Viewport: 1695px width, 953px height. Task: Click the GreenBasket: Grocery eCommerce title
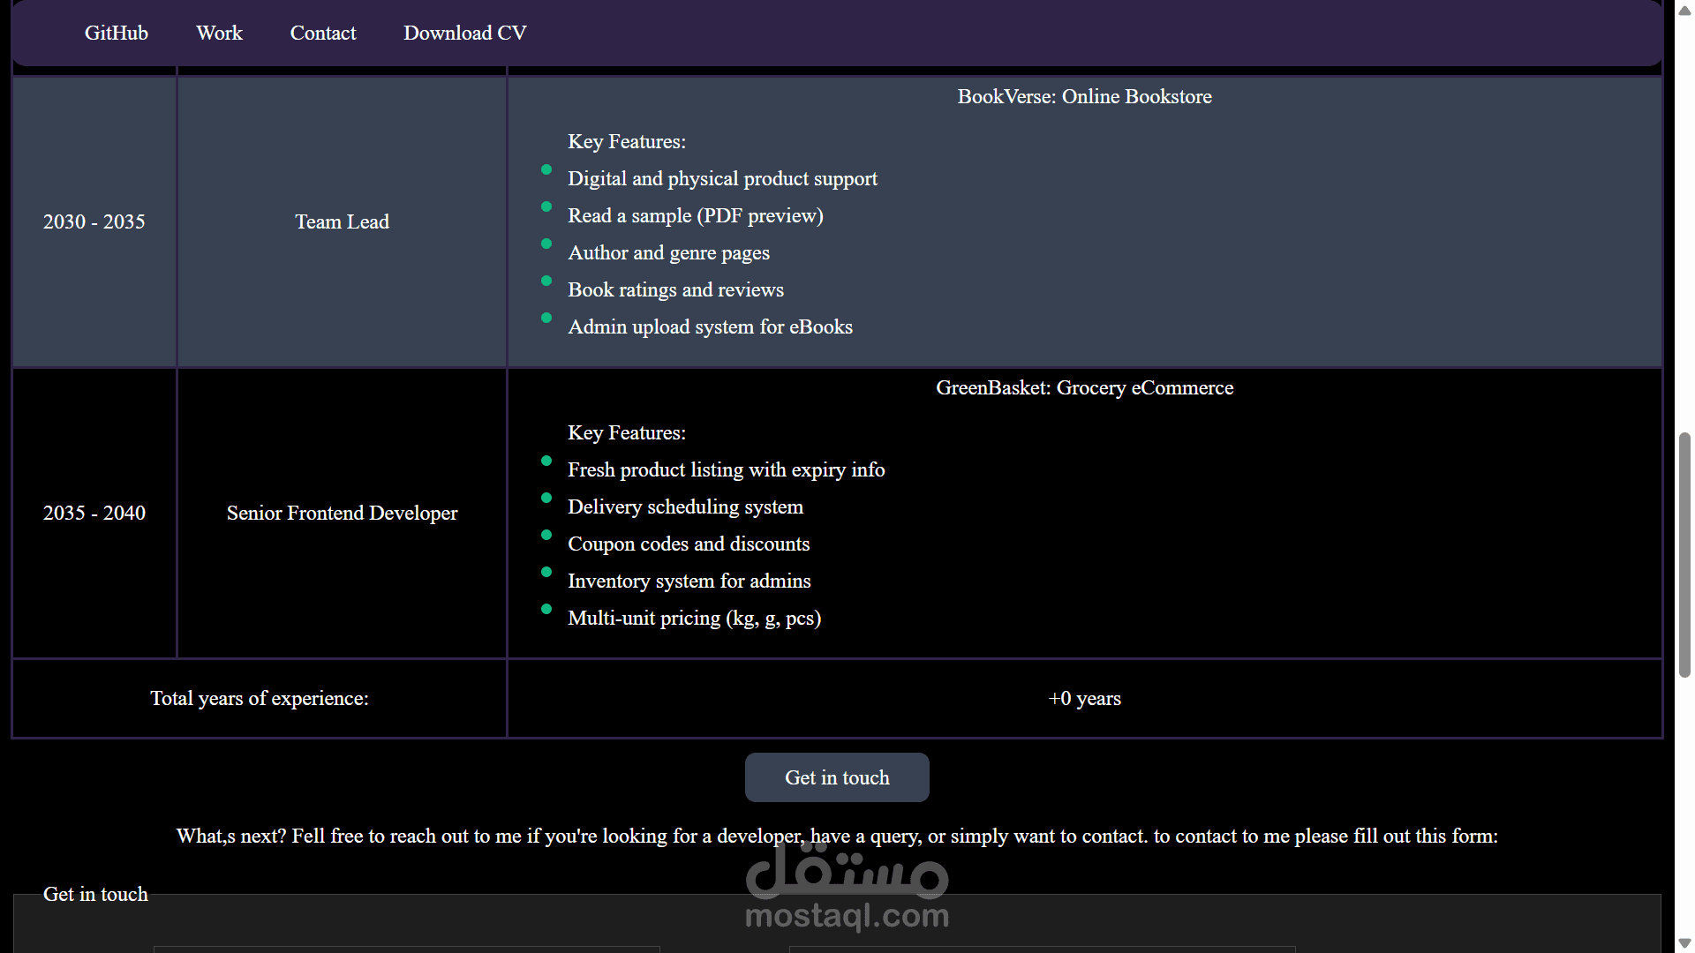coord(1084,387)
